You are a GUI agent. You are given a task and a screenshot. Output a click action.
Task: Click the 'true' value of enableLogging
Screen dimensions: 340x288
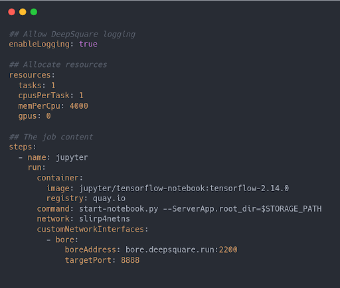(88, 44)
